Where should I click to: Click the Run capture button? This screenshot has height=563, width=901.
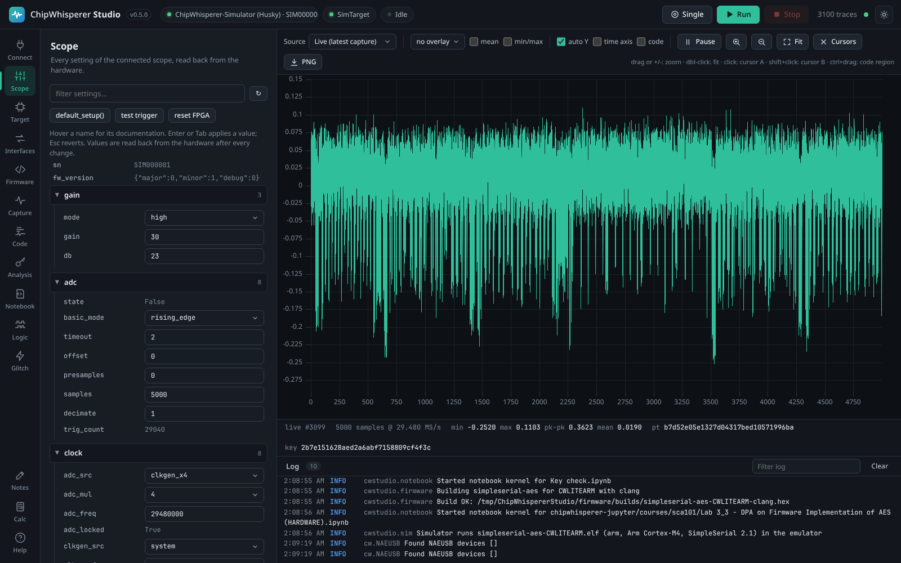738,15
